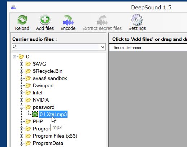Image resolution: width=187 pixels, height=147 pixels.
Task: Expand the ProgramData folder node
Action: click(x=21, y=143)
